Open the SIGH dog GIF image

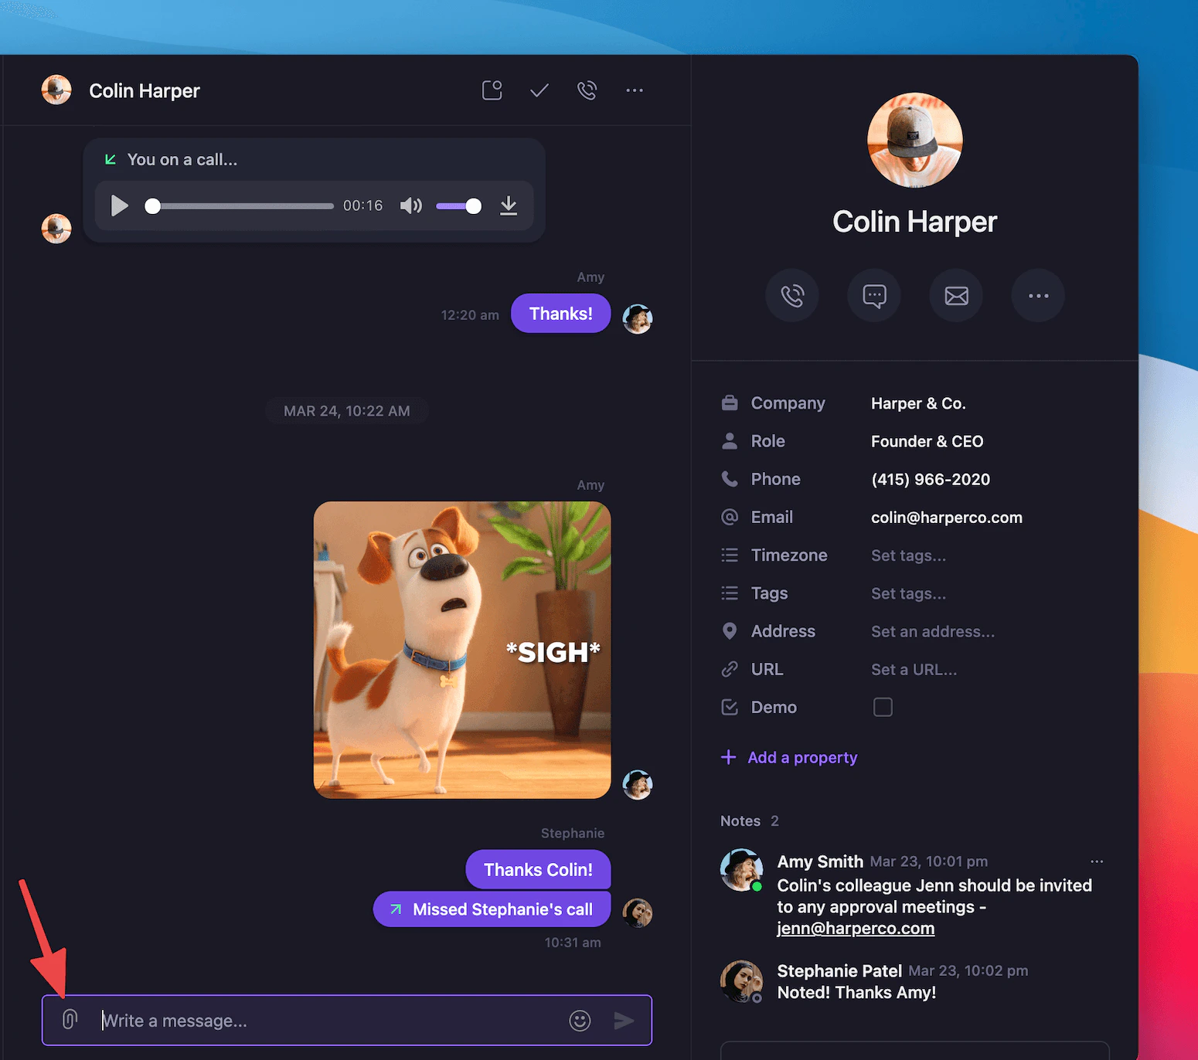pos(462,650)
